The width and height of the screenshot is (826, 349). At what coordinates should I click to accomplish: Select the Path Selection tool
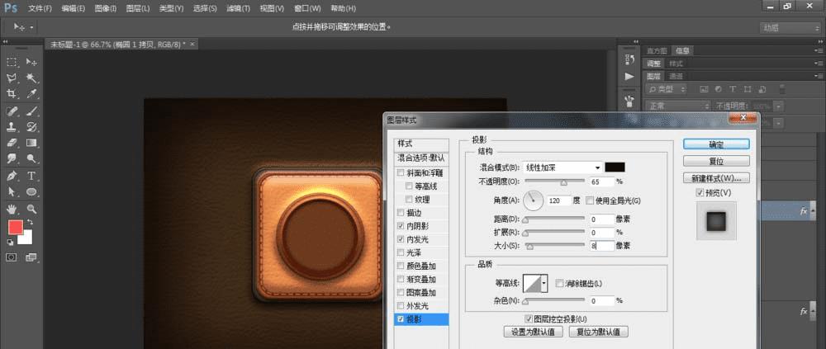pyautogui.click(x=12, y=191)
